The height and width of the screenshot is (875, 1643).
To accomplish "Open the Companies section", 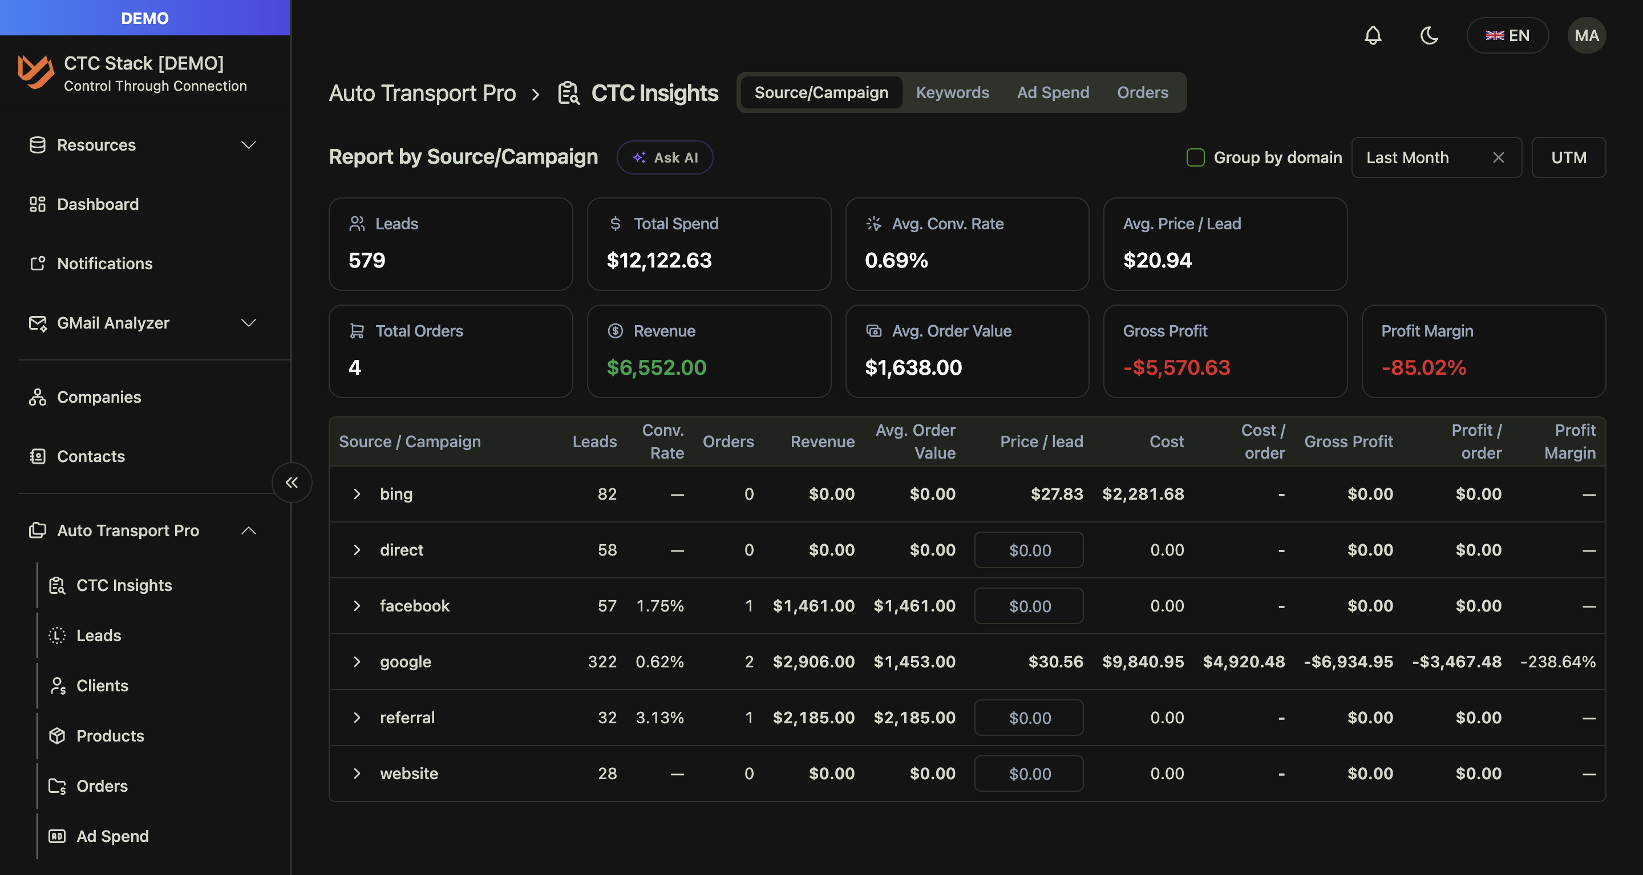I will [99, 396].
